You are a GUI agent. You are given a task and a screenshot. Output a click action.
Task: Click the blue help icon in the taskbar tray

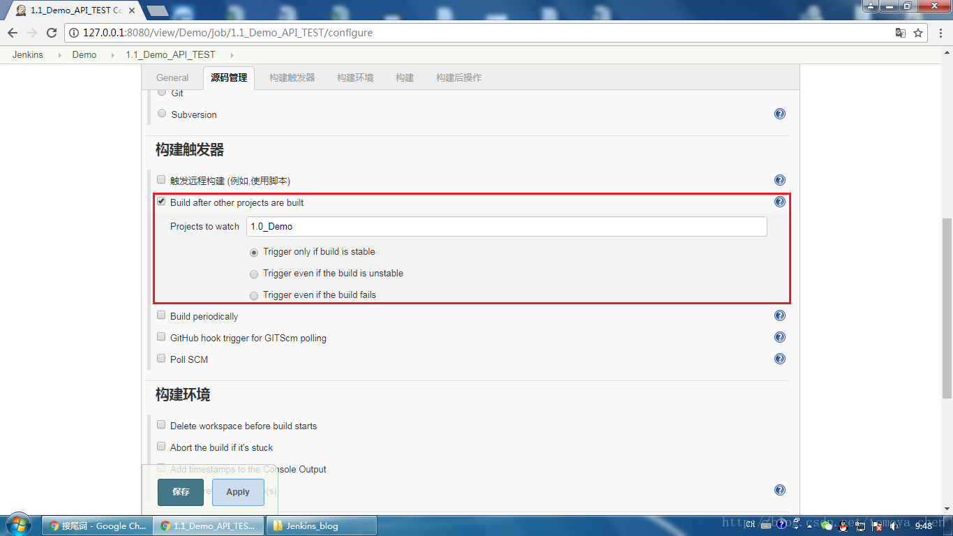[782, 525]
